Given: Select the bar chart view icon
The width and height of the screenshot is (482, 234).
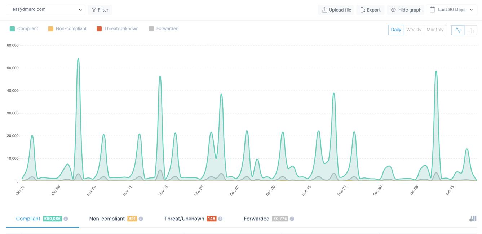Looking at the screenshot, I should pos(471,30).
